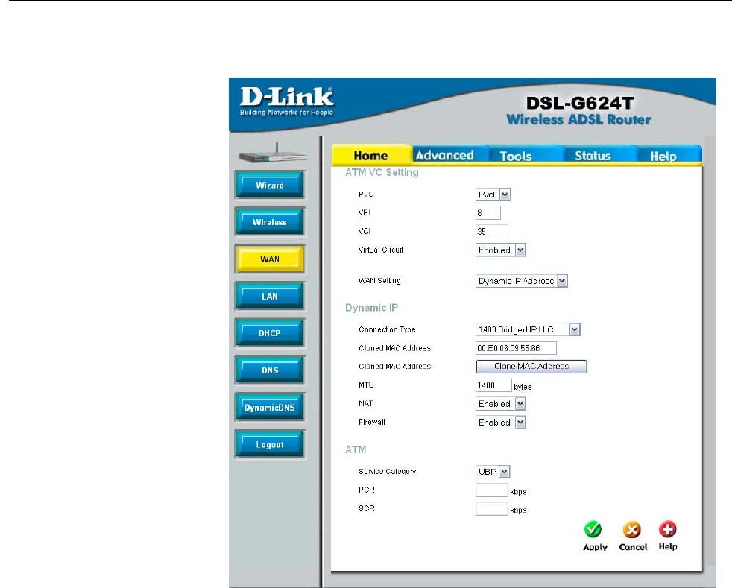Open the Firewall Enabled dropdown
Viewport: 732px width, 588px height.
click(x=501, y=423)
